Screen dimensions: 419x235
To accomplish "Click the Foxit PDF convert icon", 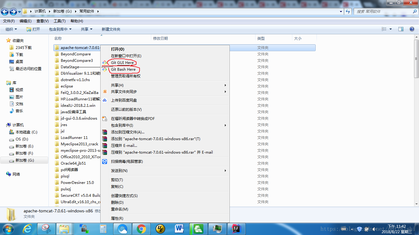I will click(x=105, y=119).
